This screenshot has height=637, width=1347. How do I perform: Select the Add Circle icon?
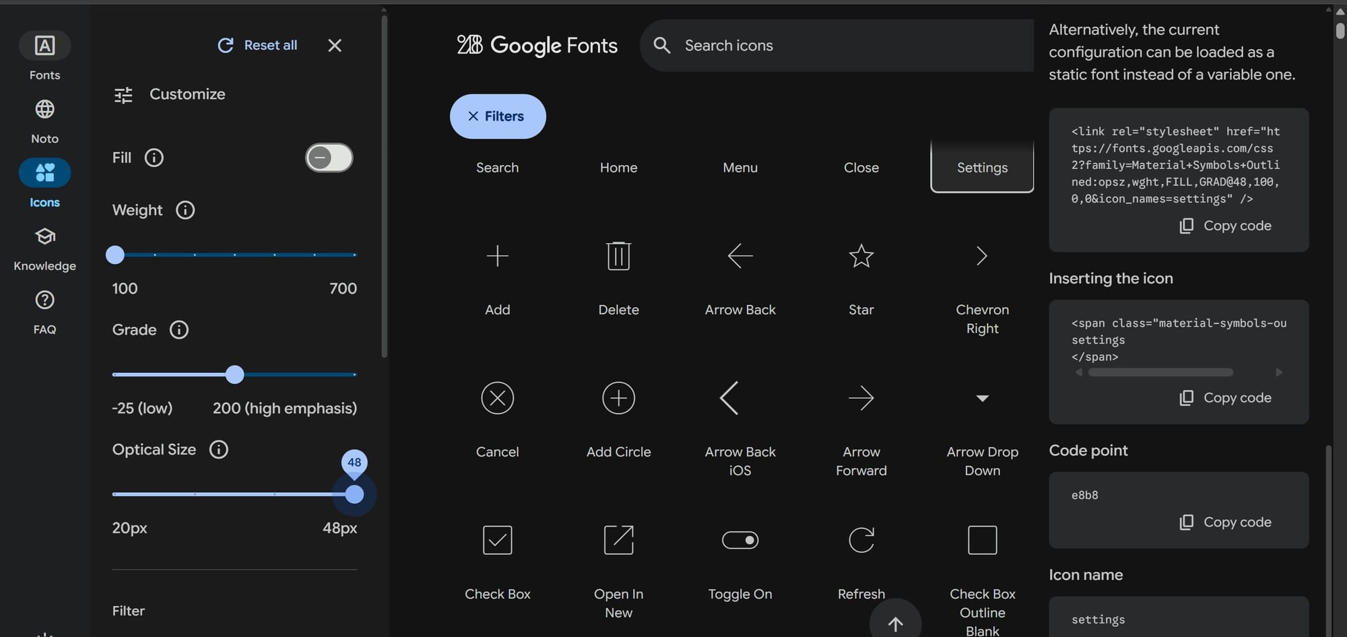click(x=618, y=398)
